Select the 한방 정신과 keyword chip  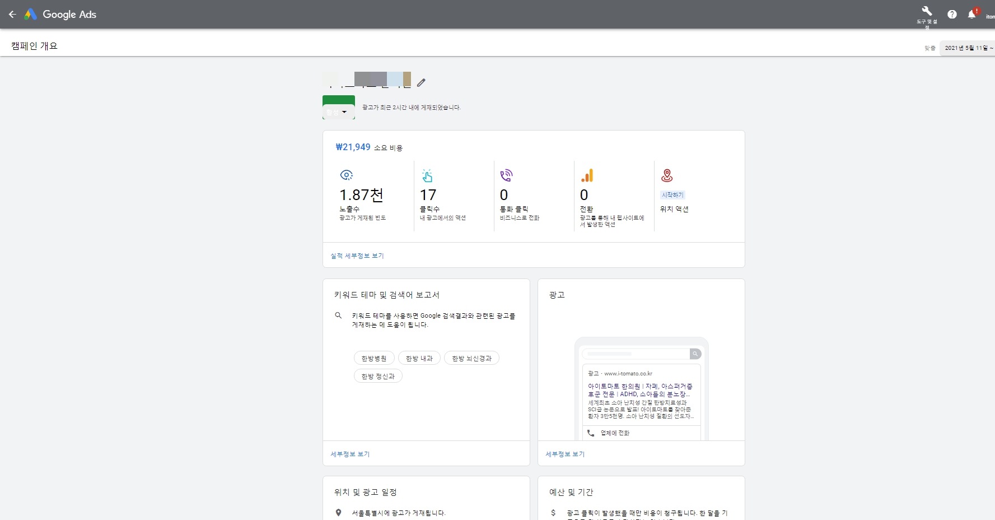[378, 377]
